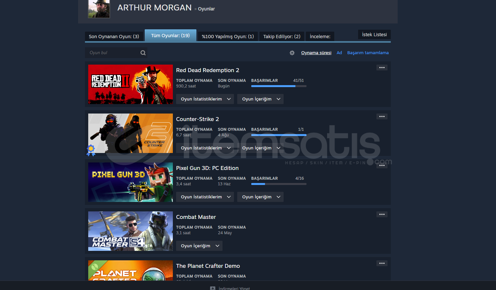Open Pixel Gun 3D: PC Edition title
Image resolution: width=496 pixels, height=290 pixels.
(207, 168)
